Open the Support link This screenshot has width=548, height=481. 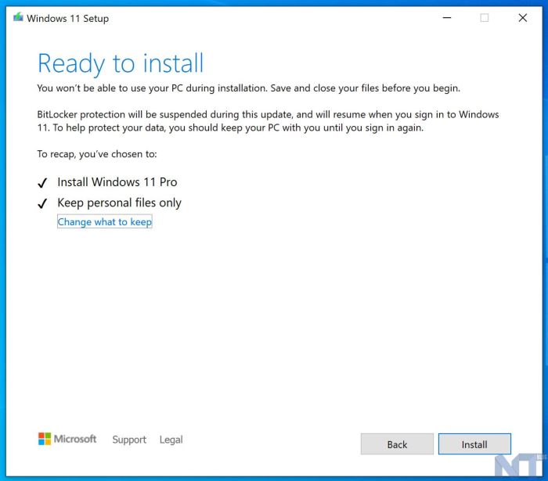[x=129, y=440]
